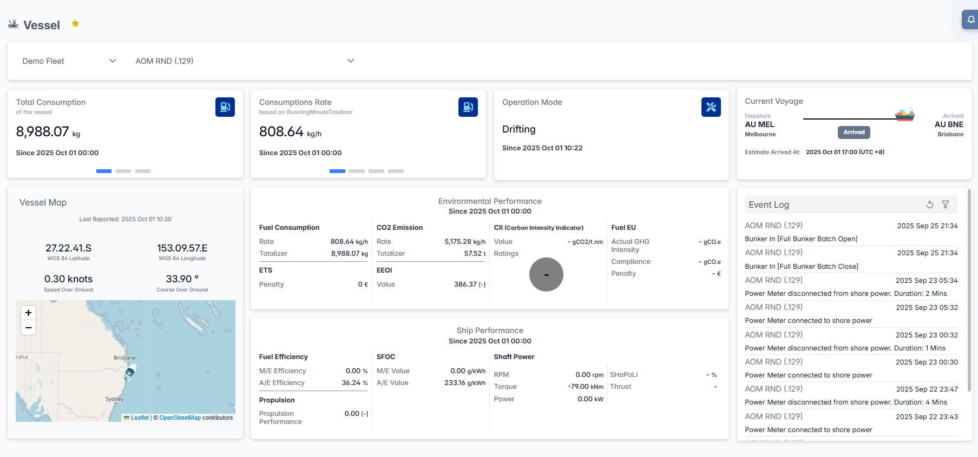Open the OpenStreetMap link
The height and width of the screenshot is (457, 978).
[x=180, y=418]
